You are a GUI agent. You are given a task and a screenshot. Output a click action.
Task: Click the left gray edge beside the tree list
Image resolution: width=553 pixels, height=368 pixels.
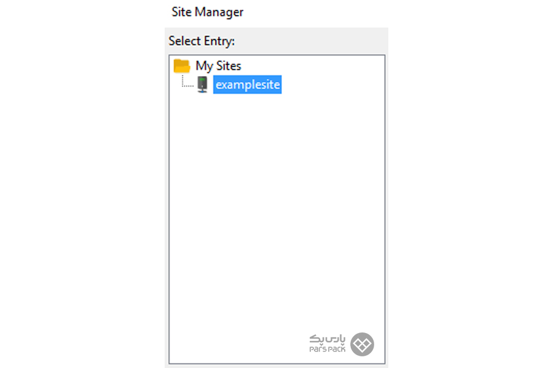pos(167,210)
